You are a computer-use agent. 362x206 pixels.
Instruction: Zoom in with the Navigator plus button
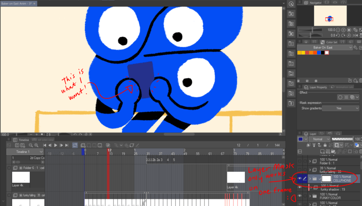344,30
